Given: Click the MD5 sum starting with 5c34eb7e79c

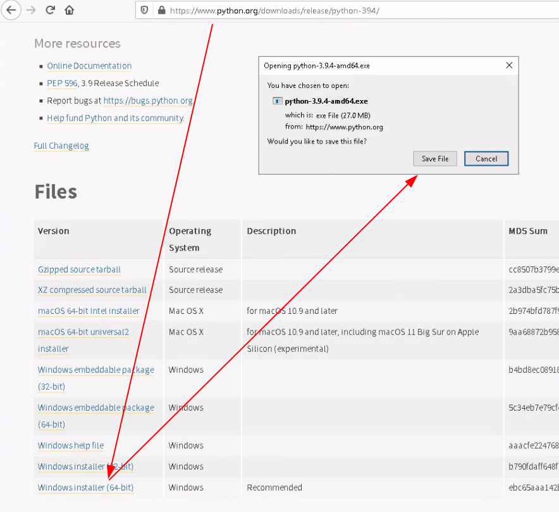Looking at the screenshot, I should tap(533, 408).
